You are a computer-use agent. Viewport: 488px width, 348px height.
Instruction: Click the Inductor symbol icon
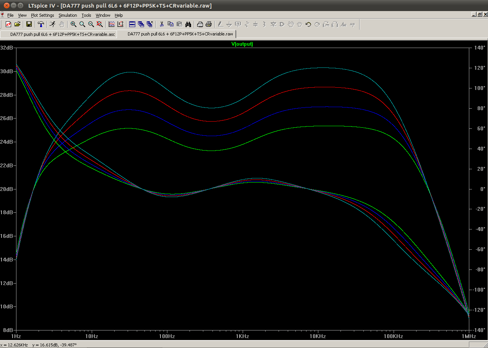pyautogui.click(x=264, y=24)
